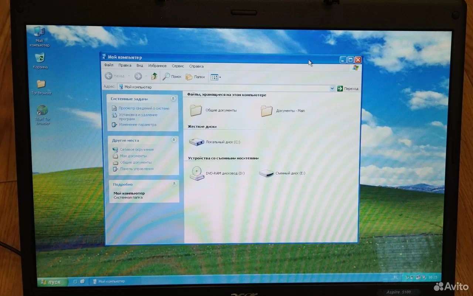Select the Start Tor Browser shortcut

click(42, 115)
